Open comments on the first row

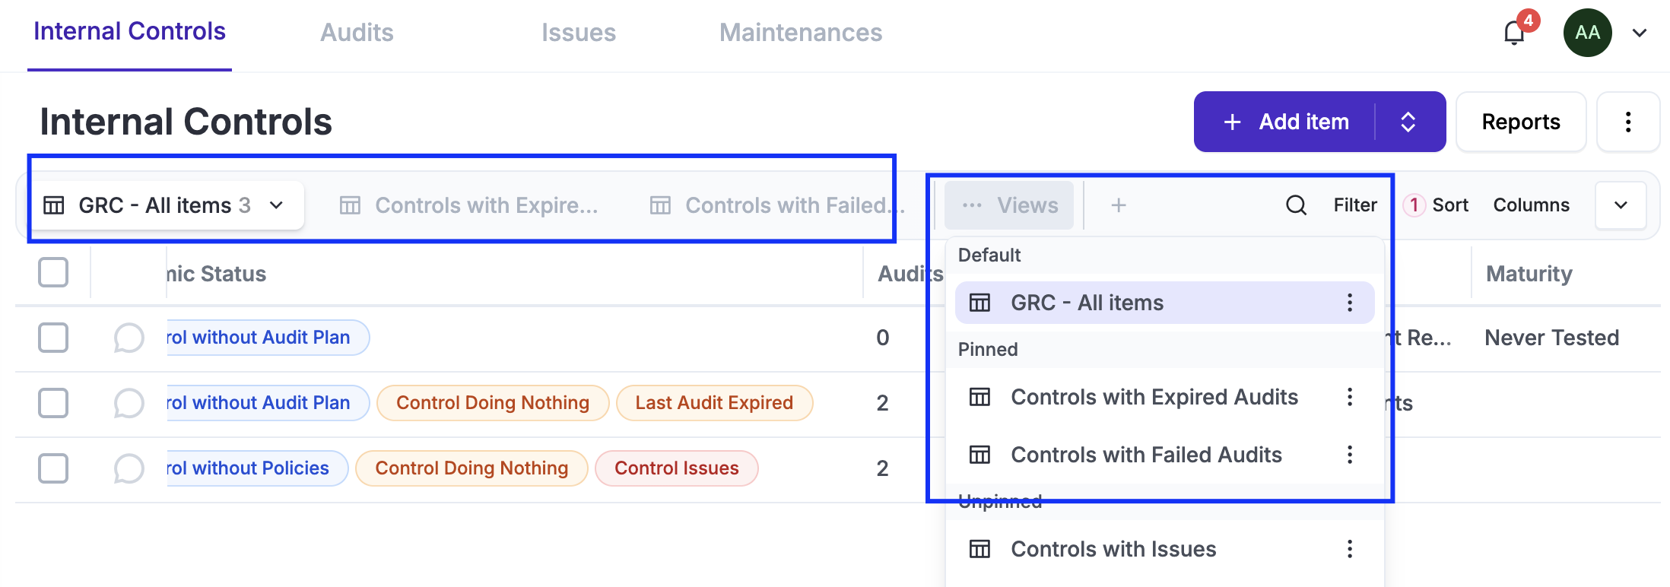(x=129, y=338)
